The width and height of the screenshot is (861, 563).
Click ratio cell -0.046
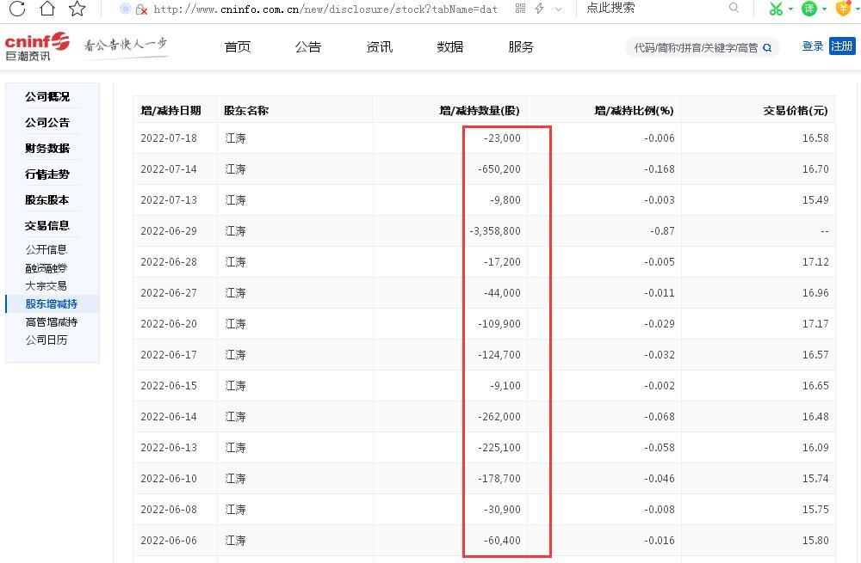[x=660, y=479]
